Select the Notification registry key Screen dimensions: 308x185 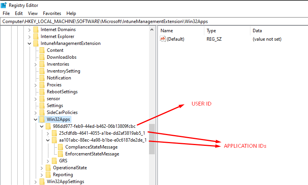(59, 78)
